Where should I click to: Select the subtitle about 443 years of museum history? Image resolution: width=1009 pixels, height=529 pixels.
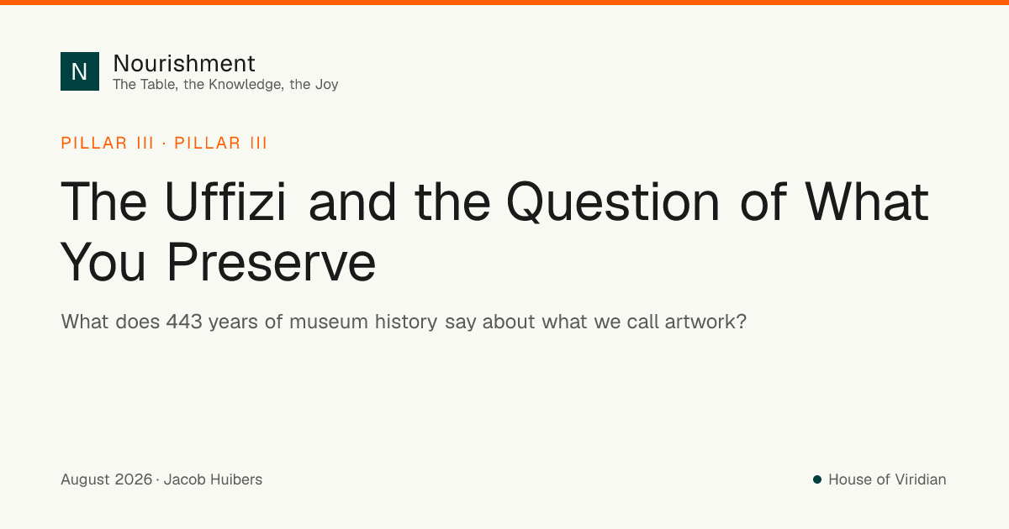coord(404,322)
